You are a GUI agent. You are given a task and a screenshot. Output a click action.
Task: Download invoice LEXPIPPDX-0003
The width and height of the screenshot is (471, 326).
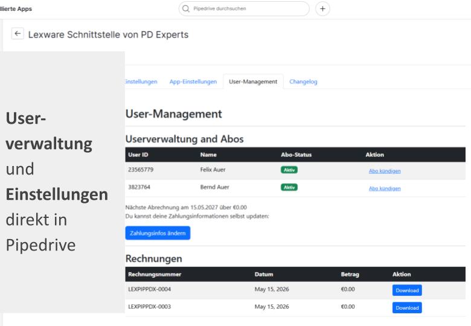pos(407,308)
